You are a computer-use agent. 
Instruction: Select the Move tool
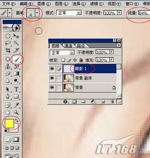pos(16,36)
